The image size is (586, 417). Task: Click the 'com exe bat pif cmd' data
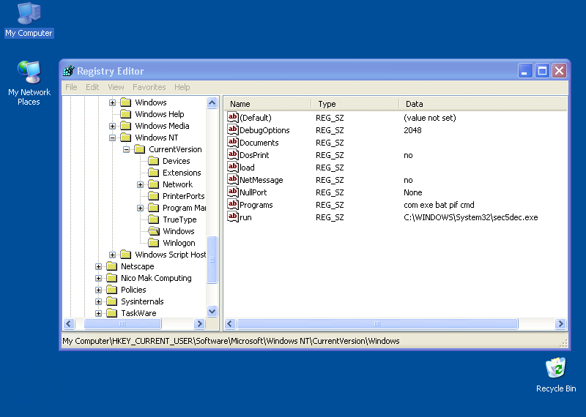pyautogui.click(x=439, y=205)
